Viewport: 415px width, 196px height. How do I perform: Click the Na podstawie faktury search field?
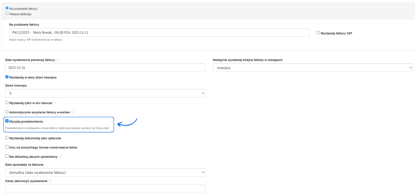159,33
